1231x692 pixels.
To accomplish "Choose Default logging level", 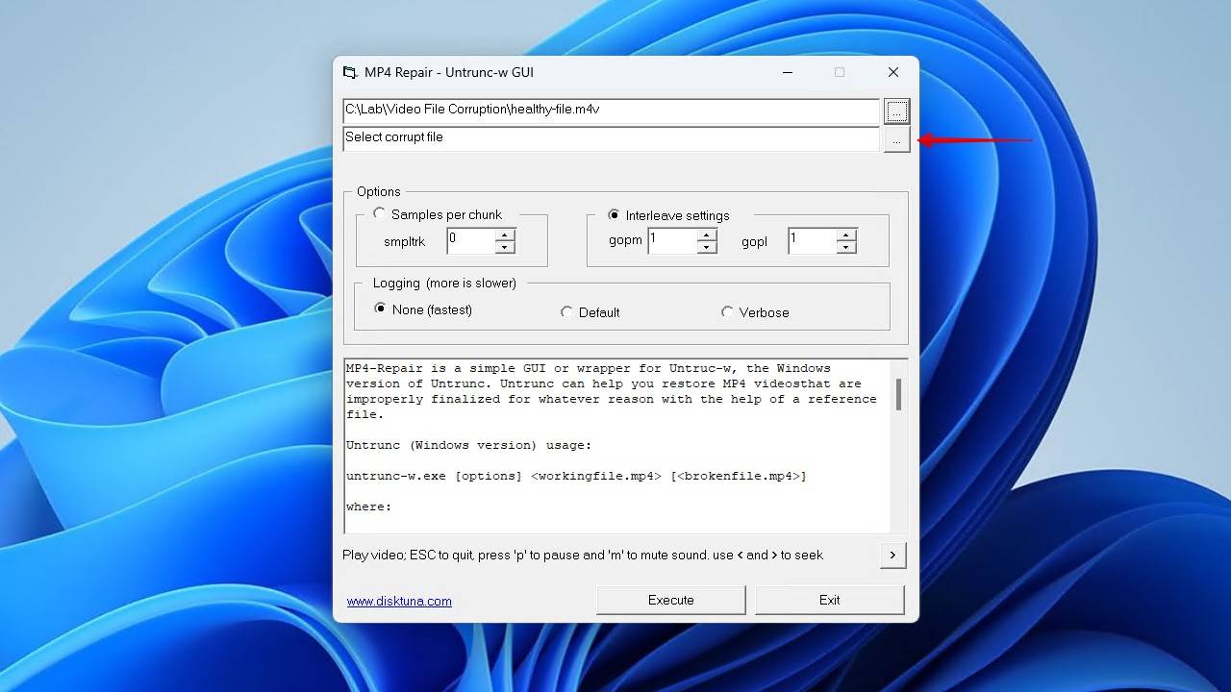I will point(566,312).
